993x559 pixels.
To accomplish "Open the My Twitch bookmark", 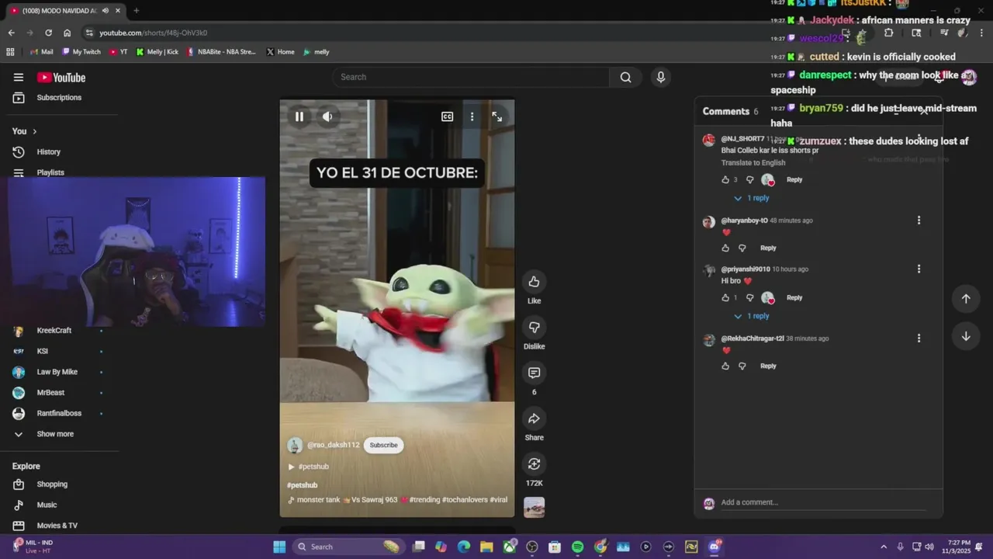I will click(x=81, y=52).
